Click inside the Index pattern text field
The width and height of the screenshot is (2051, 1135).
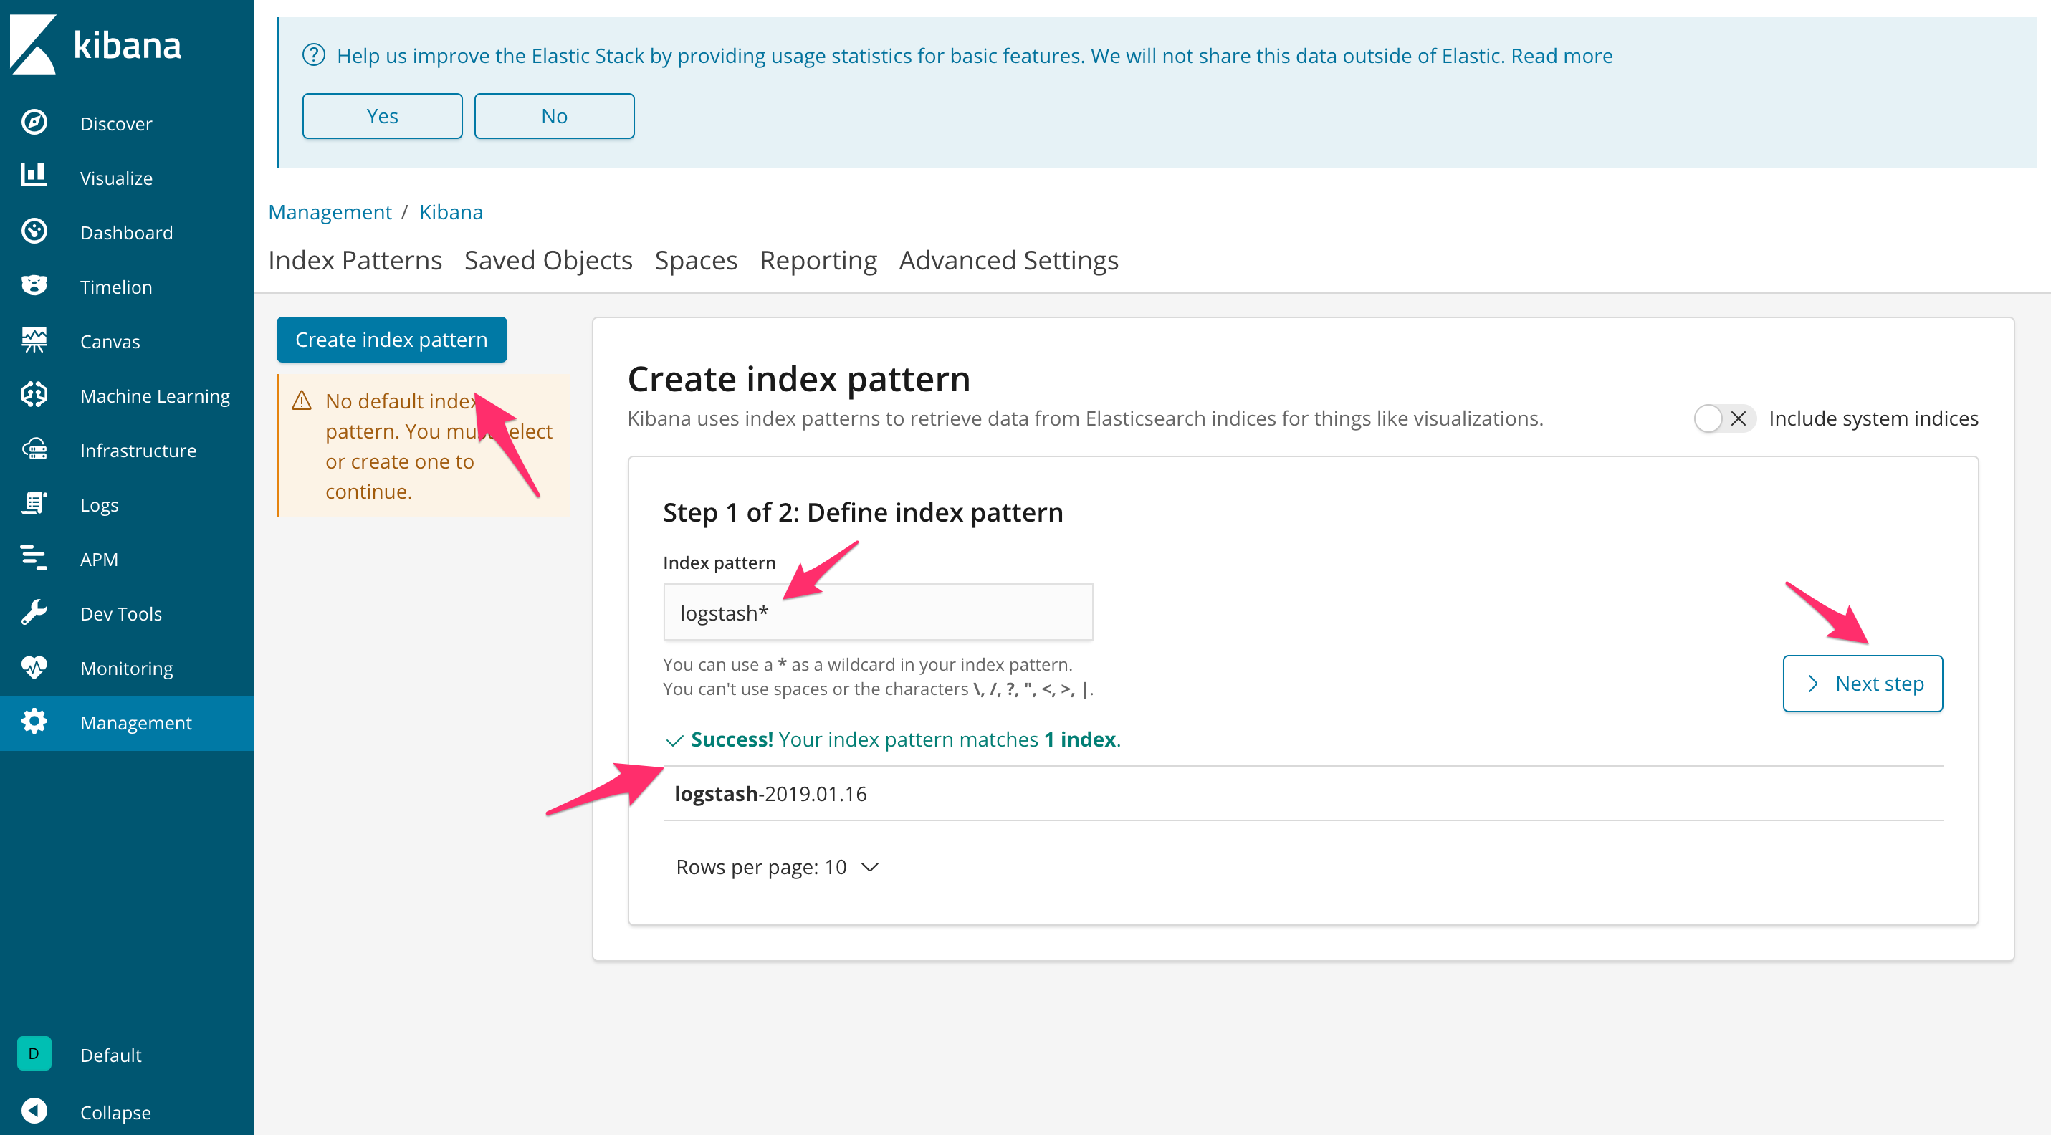tap(877, 612)
